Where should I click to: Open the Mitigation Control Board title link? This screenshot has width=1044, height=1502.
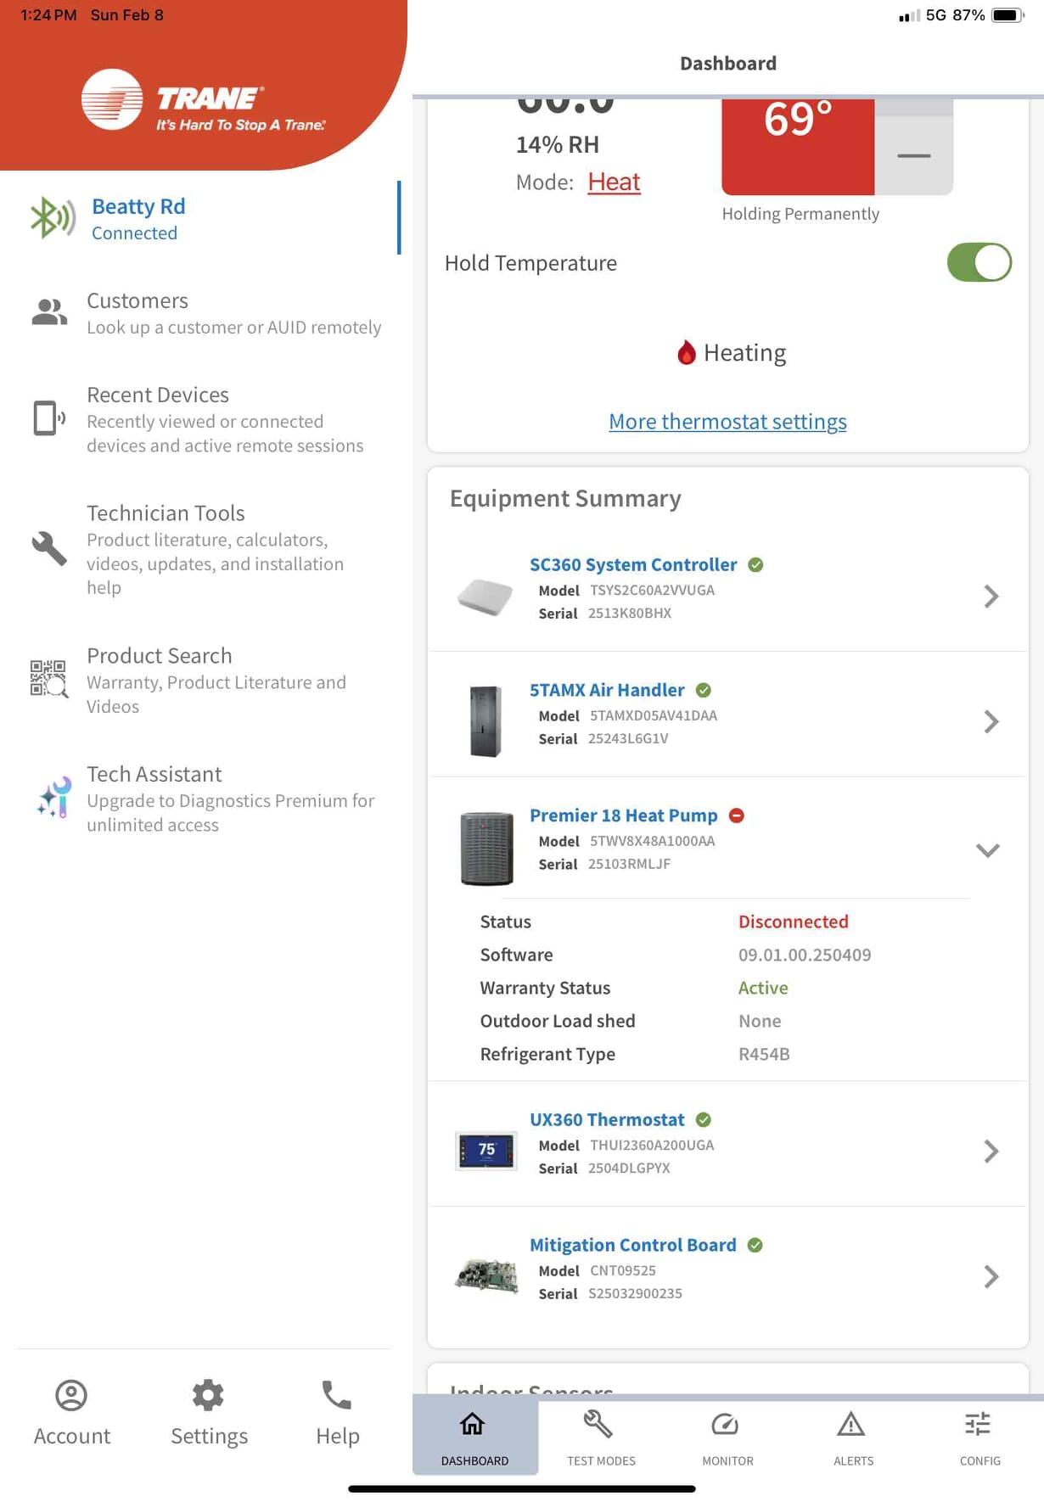coord(633,1245)
